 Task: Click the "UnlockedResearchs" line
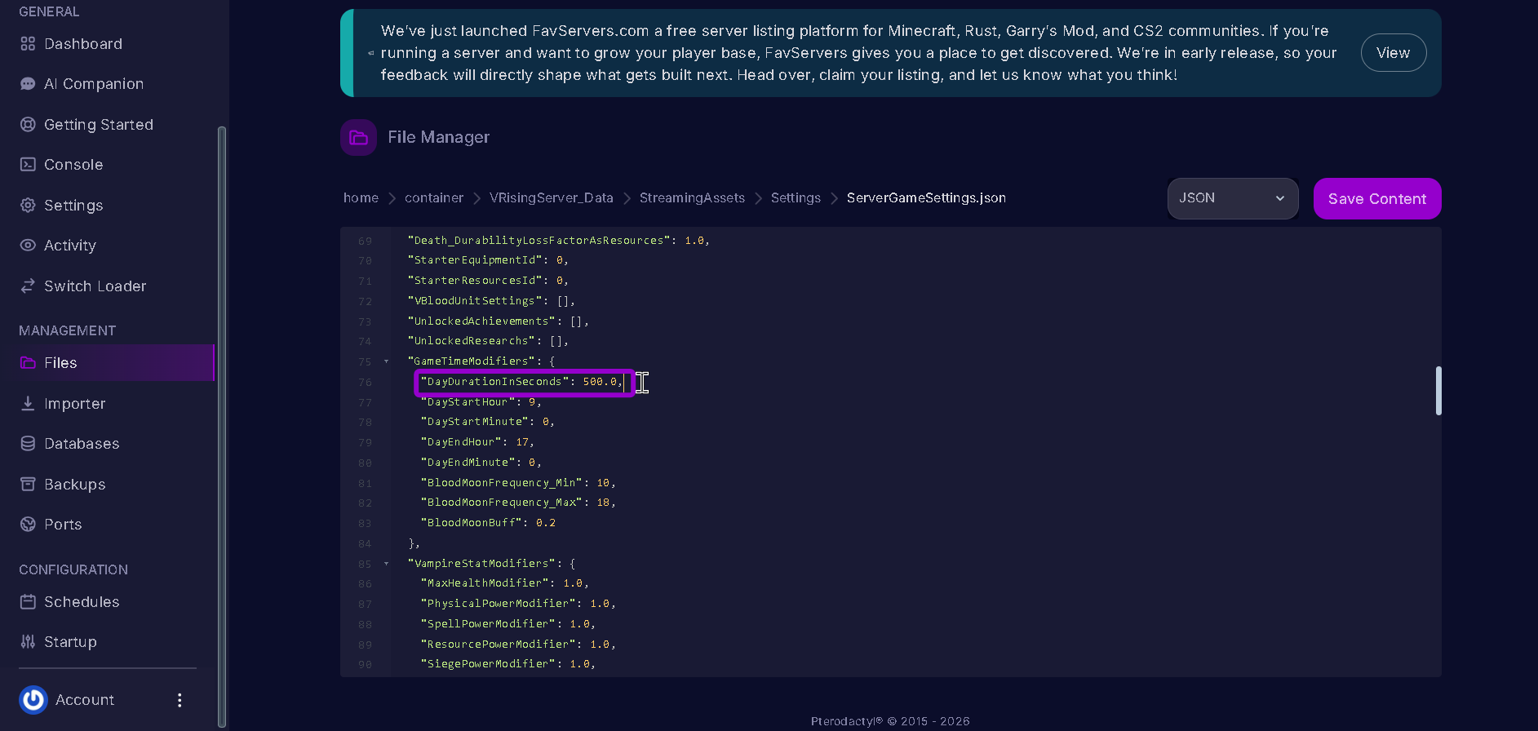[488, 341]
